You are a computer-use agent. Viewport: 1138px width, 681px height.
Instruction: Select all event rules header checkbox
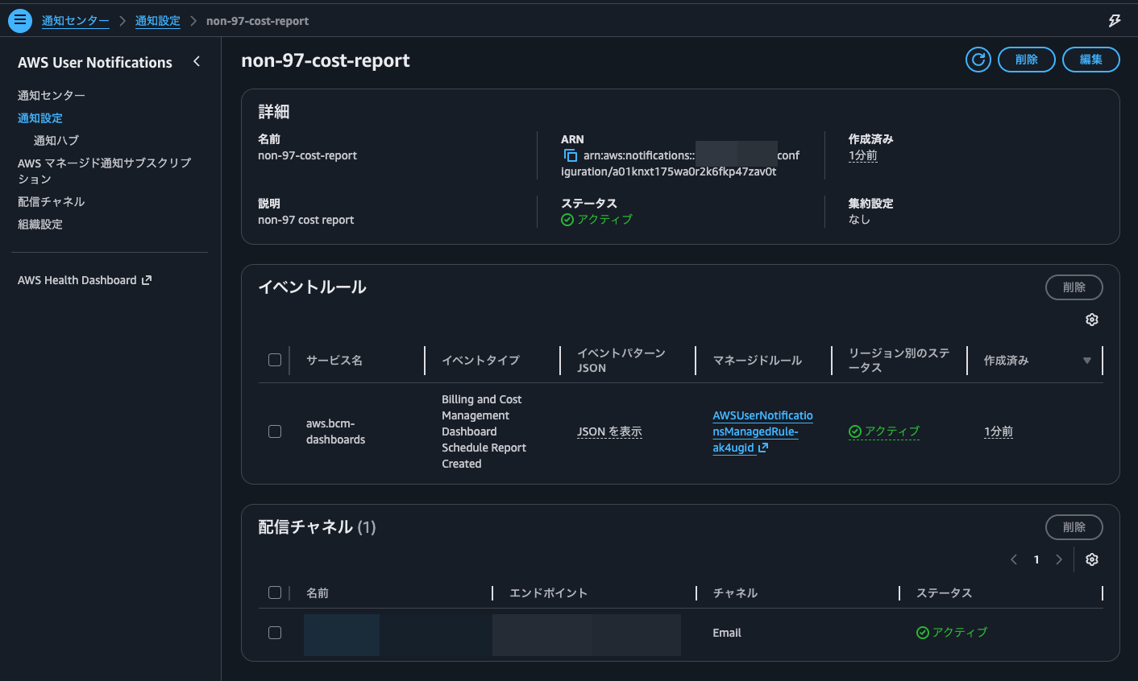tap(275, 360)
